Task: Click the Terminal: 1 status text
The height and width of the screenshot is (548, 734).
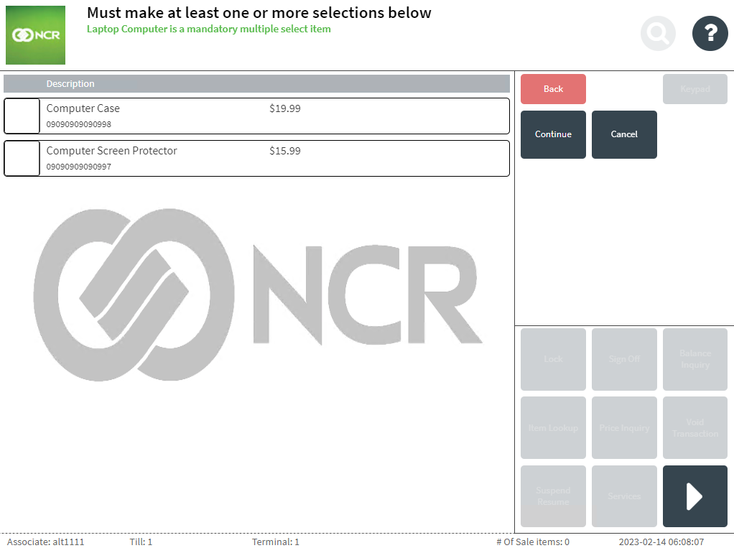Action: pos(275,542)
